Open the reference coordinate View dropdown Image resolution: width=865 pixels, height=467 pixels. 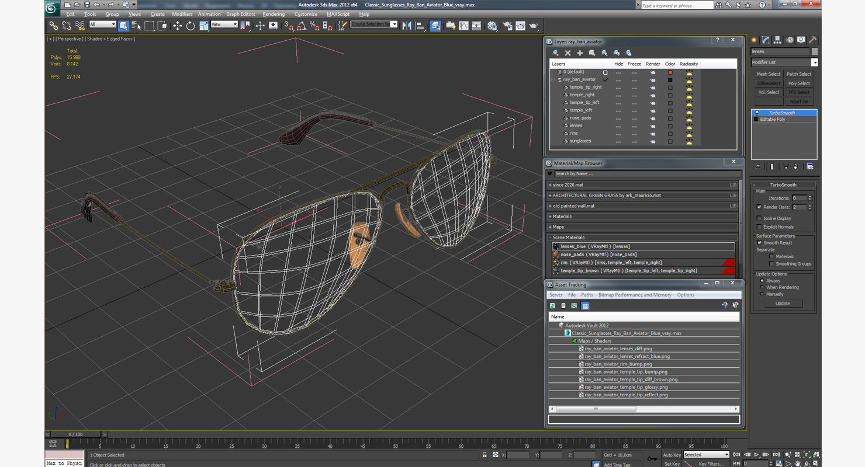click(224, 25)
